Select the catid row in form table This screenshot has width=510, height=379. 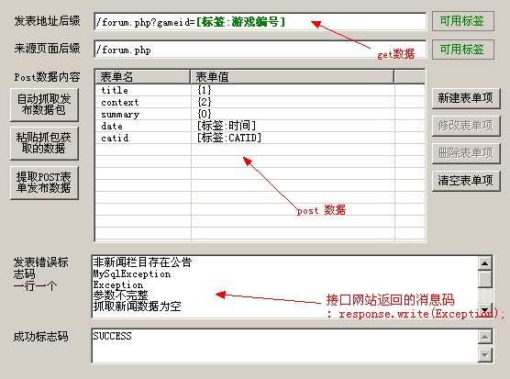click(x=260, y=138)
